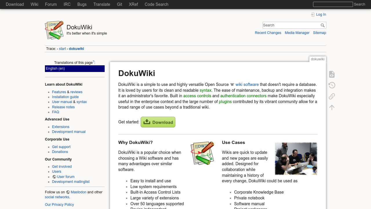Click the DokuWiki logo in header

coord(54,30)
